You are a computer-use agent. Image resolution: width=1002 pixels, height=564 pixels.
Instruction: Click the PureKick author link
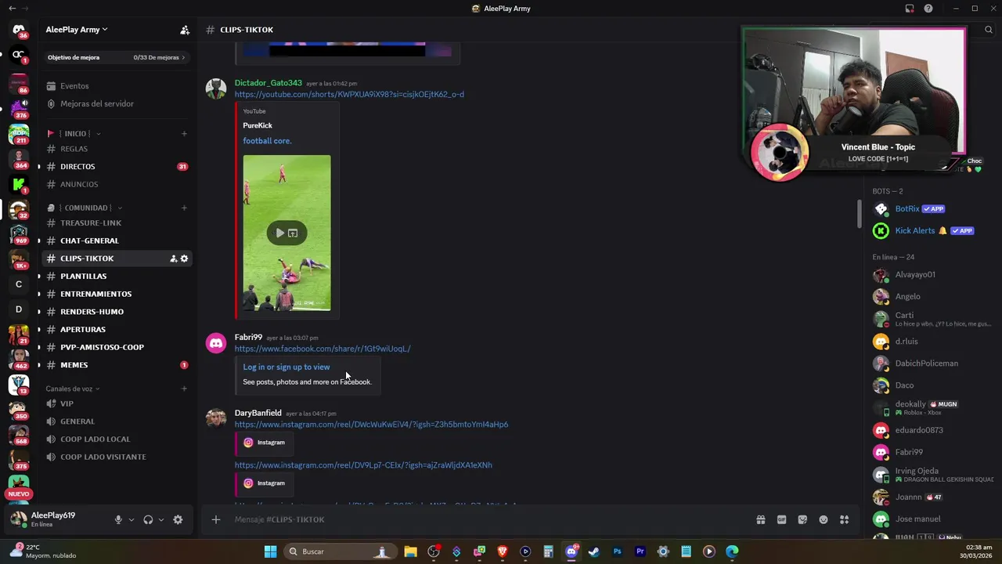click(258, 125)
